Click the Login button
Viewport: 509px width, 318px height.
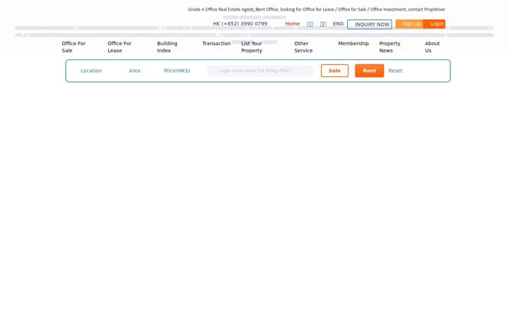click(x=435, y=24)
